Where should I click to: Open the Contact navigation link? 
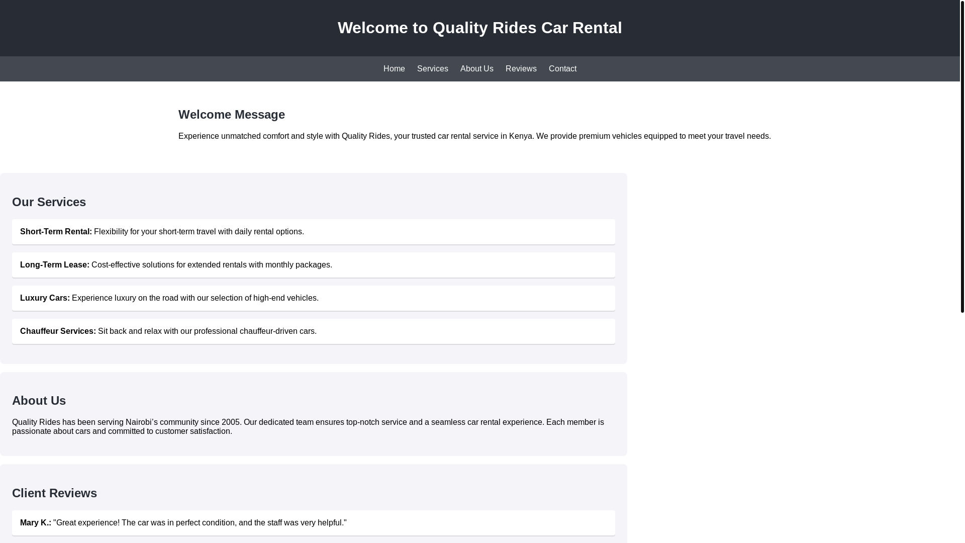562,69
